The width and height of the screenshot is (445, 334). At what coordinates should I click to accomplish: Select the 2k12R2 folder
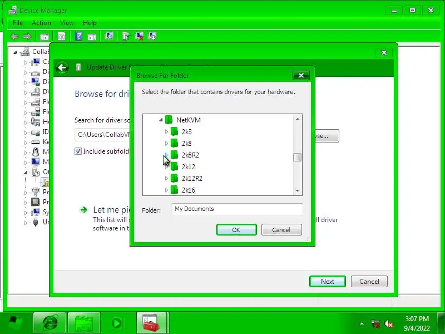pyautogui.click(x=192, y=178)
